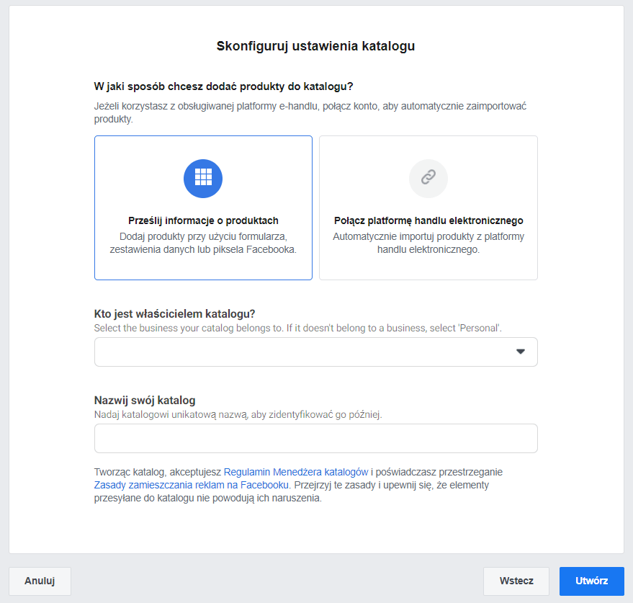This screenshot has width=633, height=603.
Task: Expand the catalog owner dropdown arrow
Action: 521,352
